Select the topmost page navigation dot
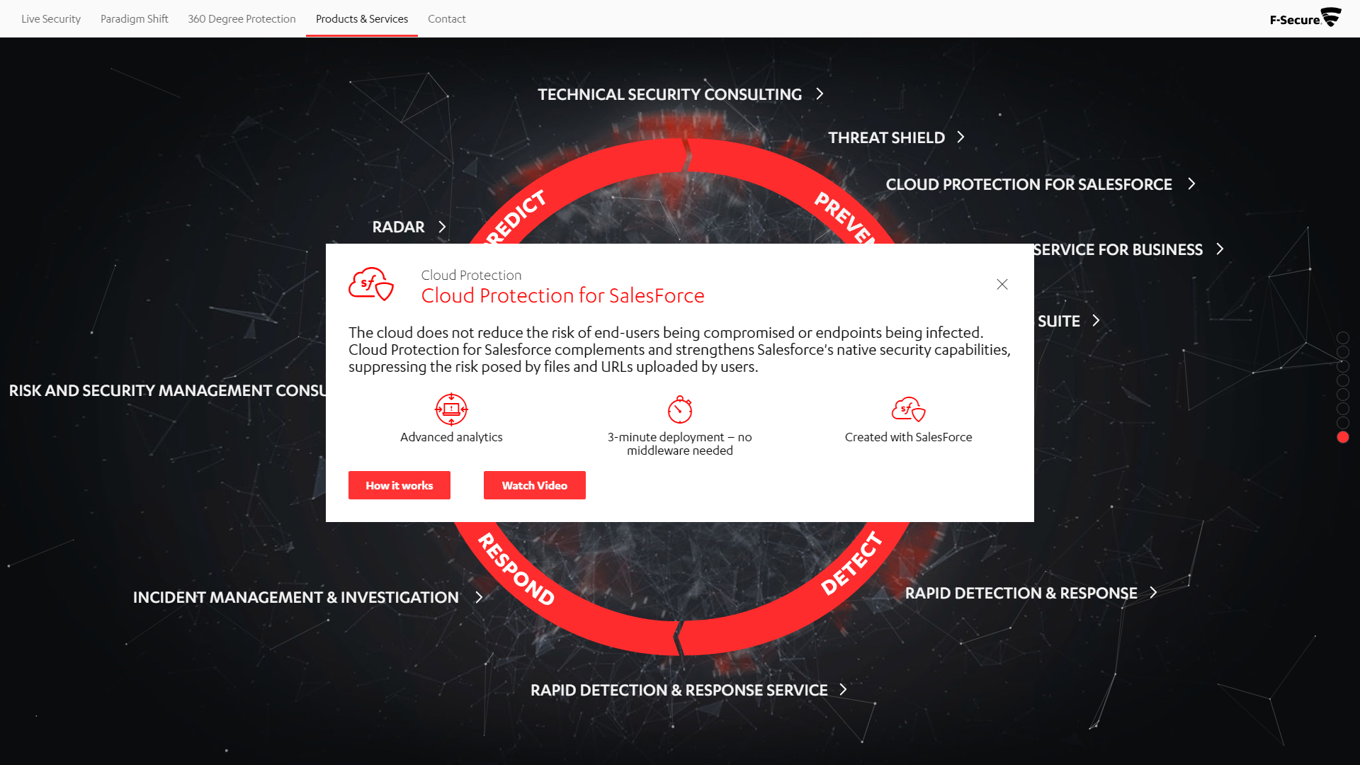The image size is (1360, 765). (1342, 338)
